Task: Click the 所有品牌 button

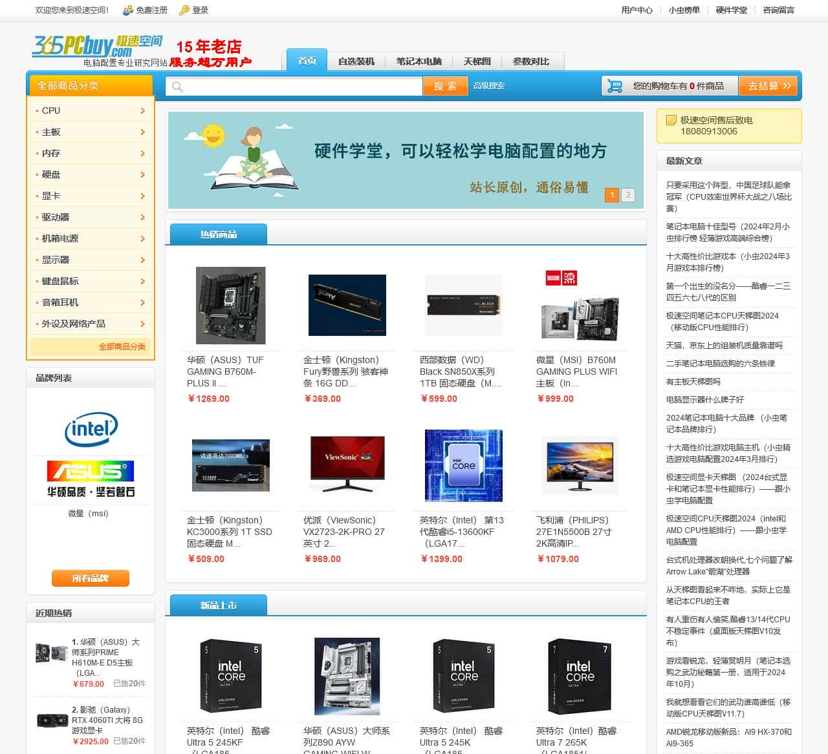Action: coord(91,578)
